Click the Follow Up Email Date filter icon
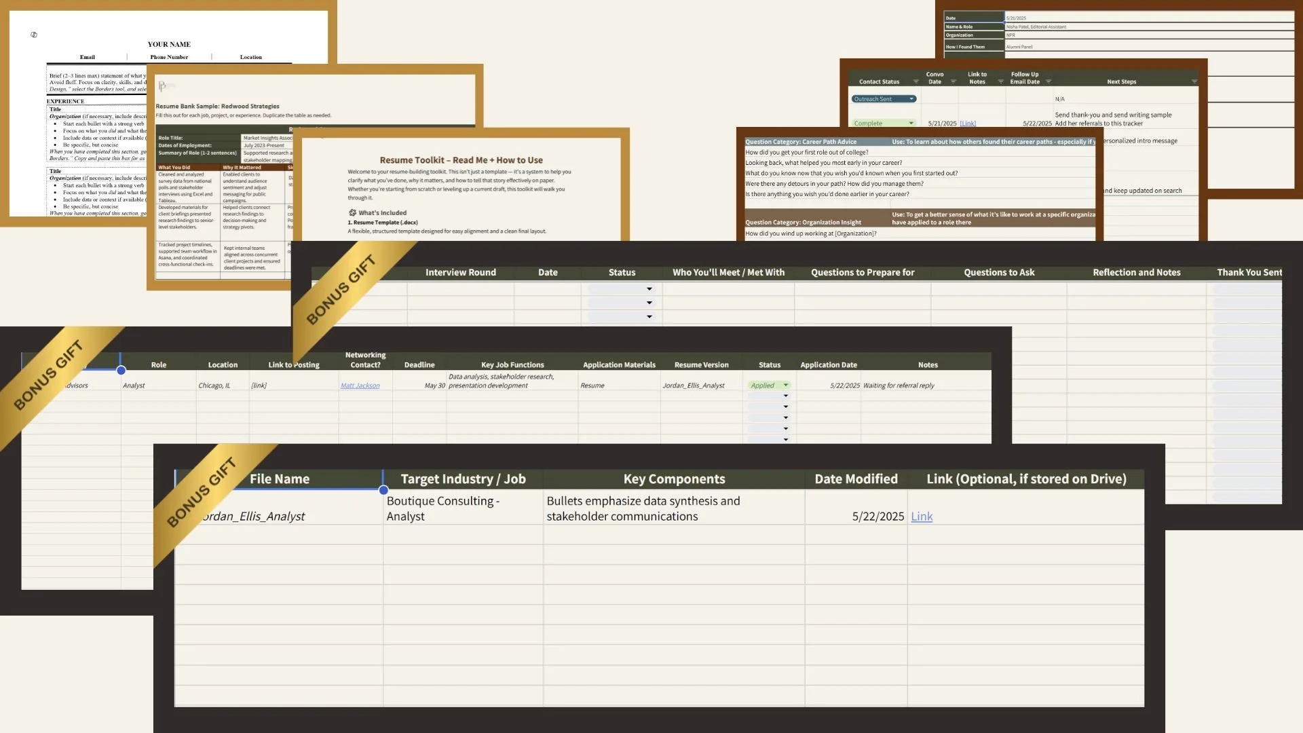The height and width of the screenshot is (733, 1303). (1049, 82)
